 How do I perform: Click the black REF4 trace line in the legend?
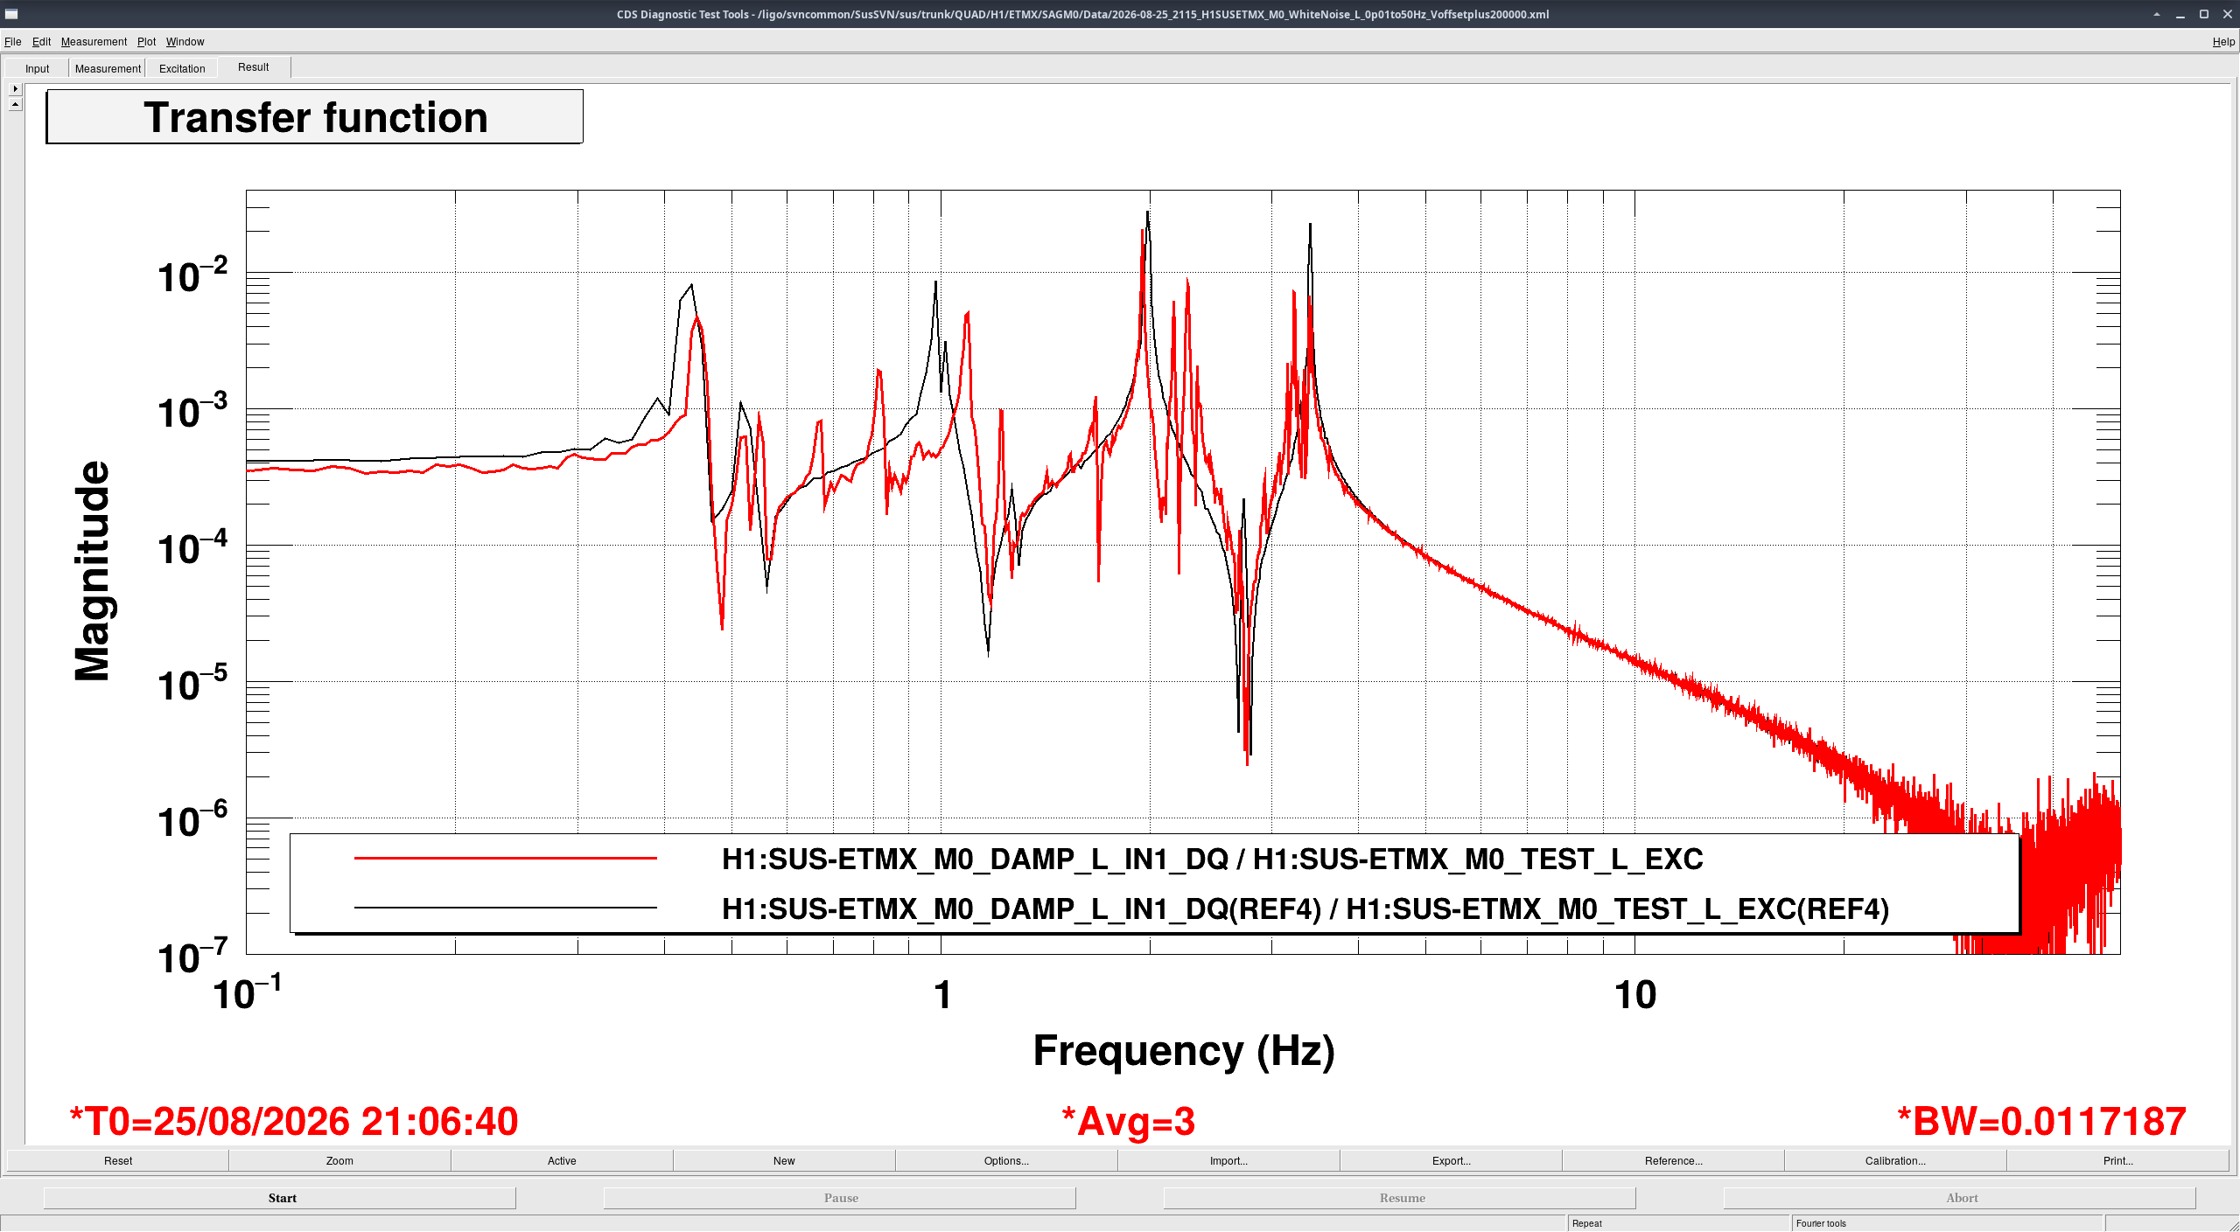[505, 908]
